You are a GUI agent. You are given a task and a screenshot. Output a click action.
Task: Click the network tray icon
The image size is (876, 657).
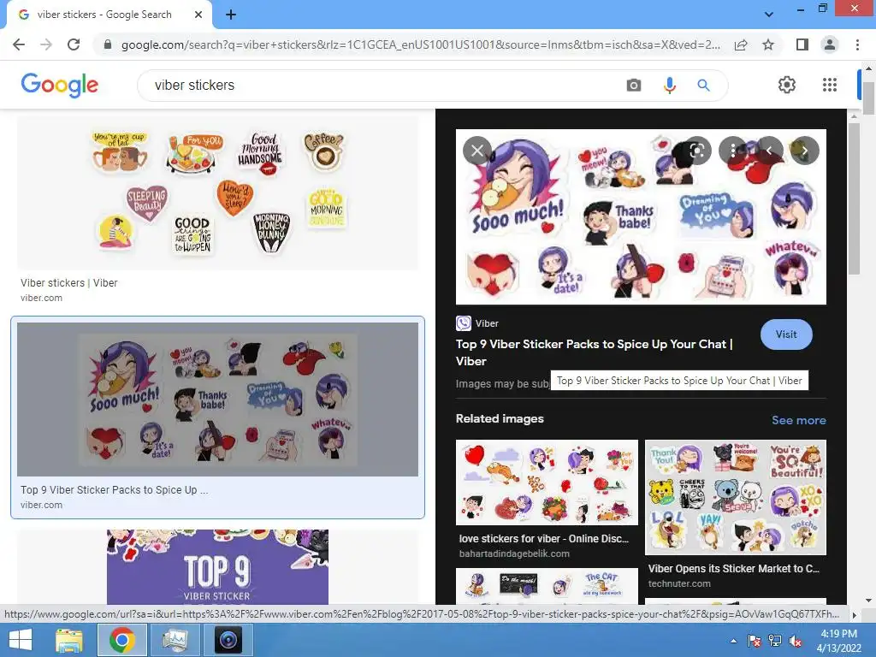[x=775, y=641]
